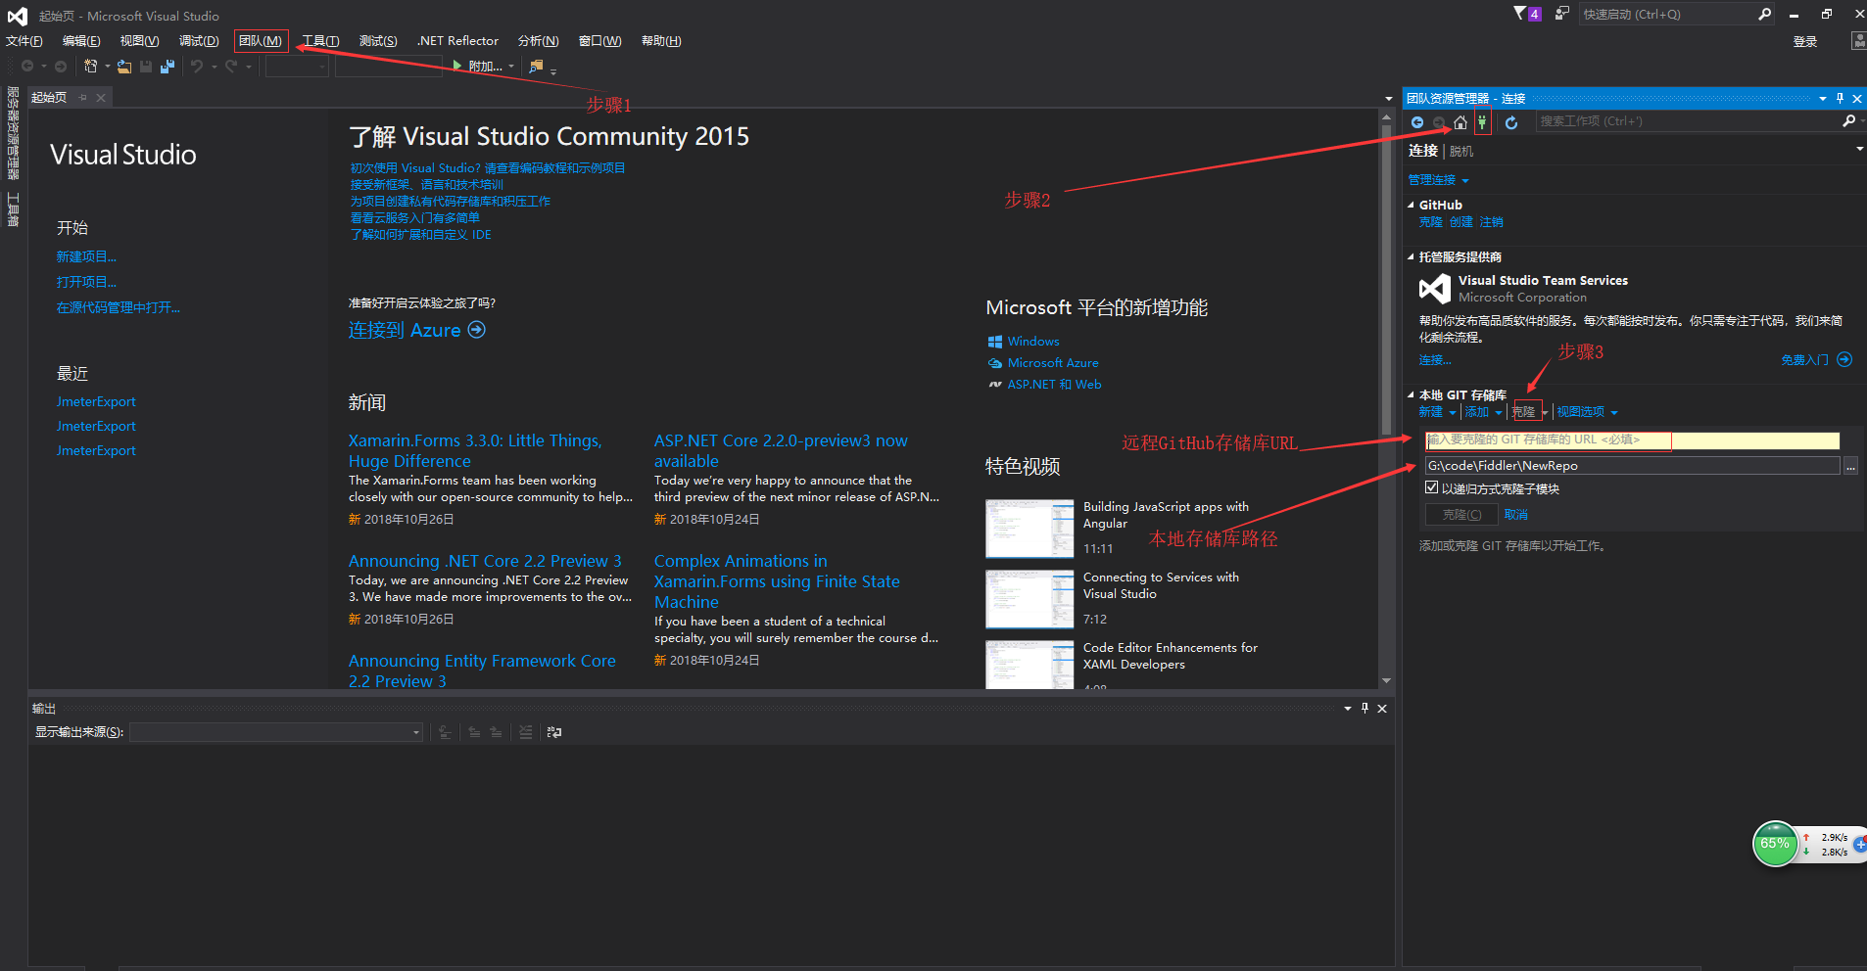The image size is (1867, 971).
Task: Toggle word wrap in Output window
Action: 554,732
